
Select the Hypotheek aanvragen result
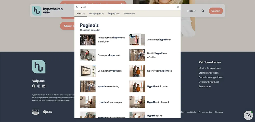109,102
